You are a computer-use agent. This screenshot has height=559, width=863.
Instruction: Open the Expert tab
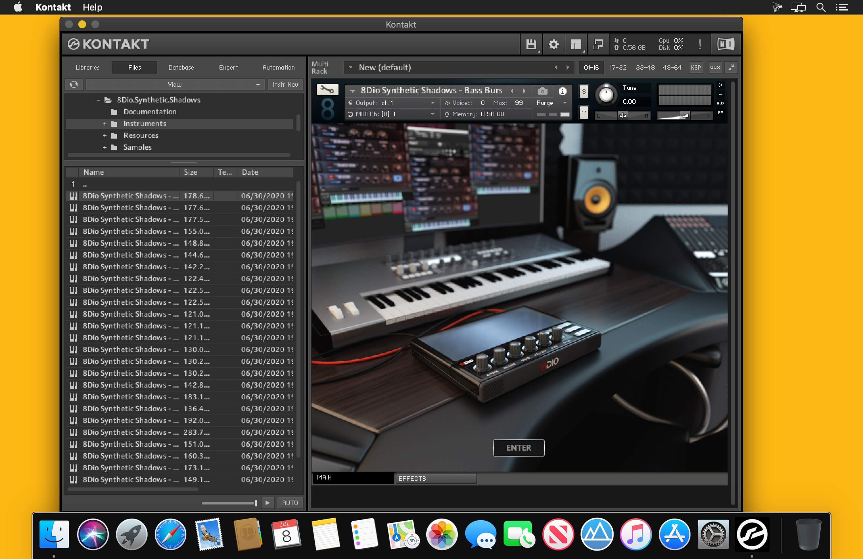pos(228,67)
